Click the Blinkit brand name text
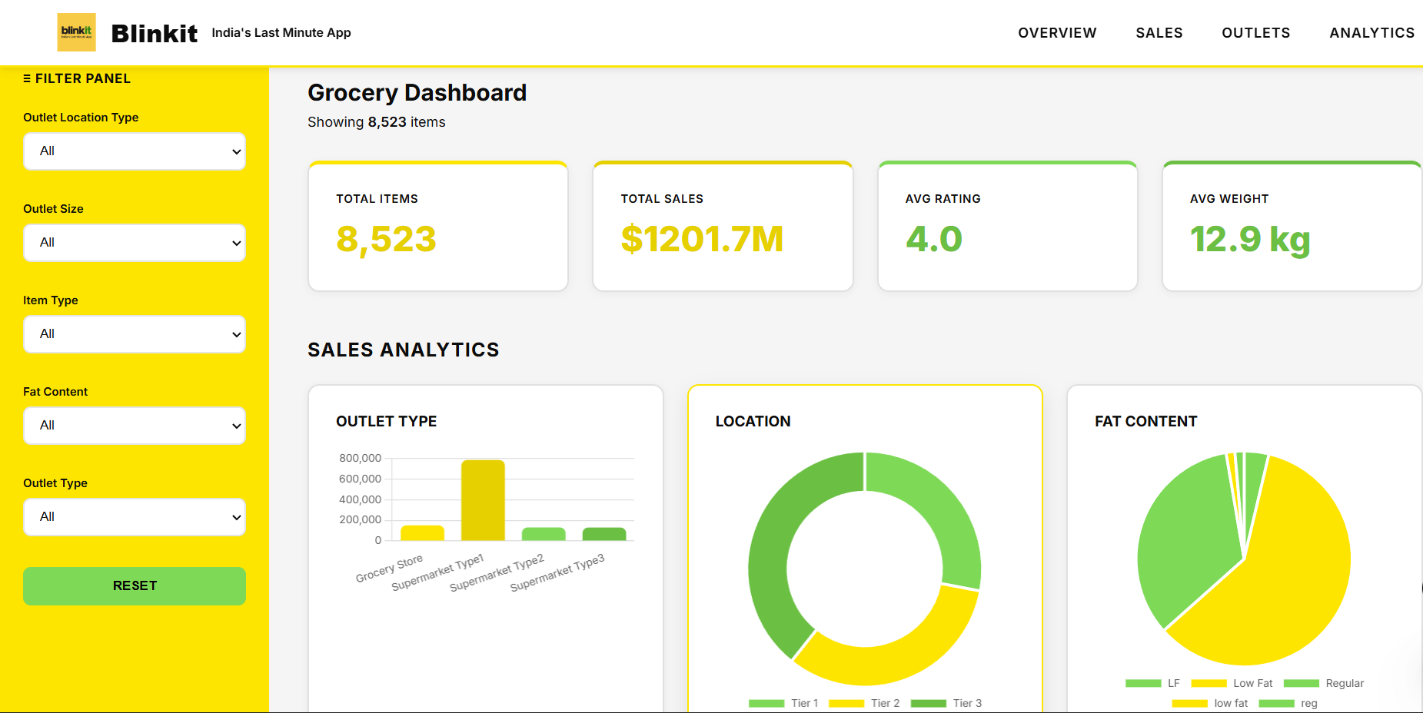This screenshot has height=713, width=1423. click(155, 33)
